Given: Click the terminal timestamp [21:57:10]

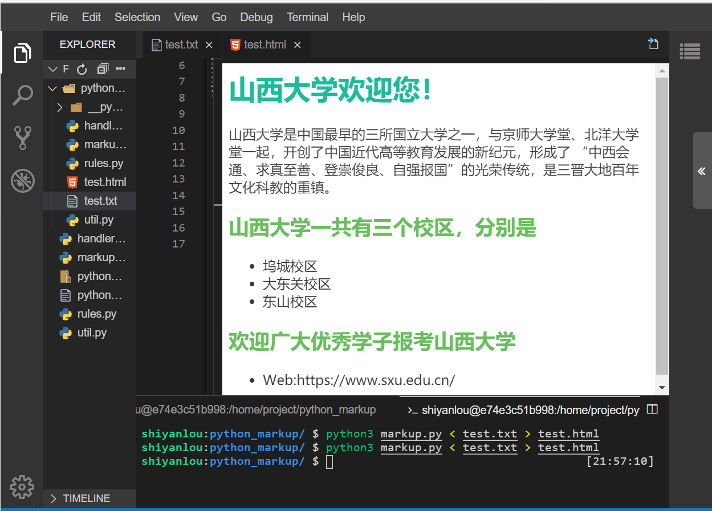Looking at the screenshot, I should [x=620, y=461].
